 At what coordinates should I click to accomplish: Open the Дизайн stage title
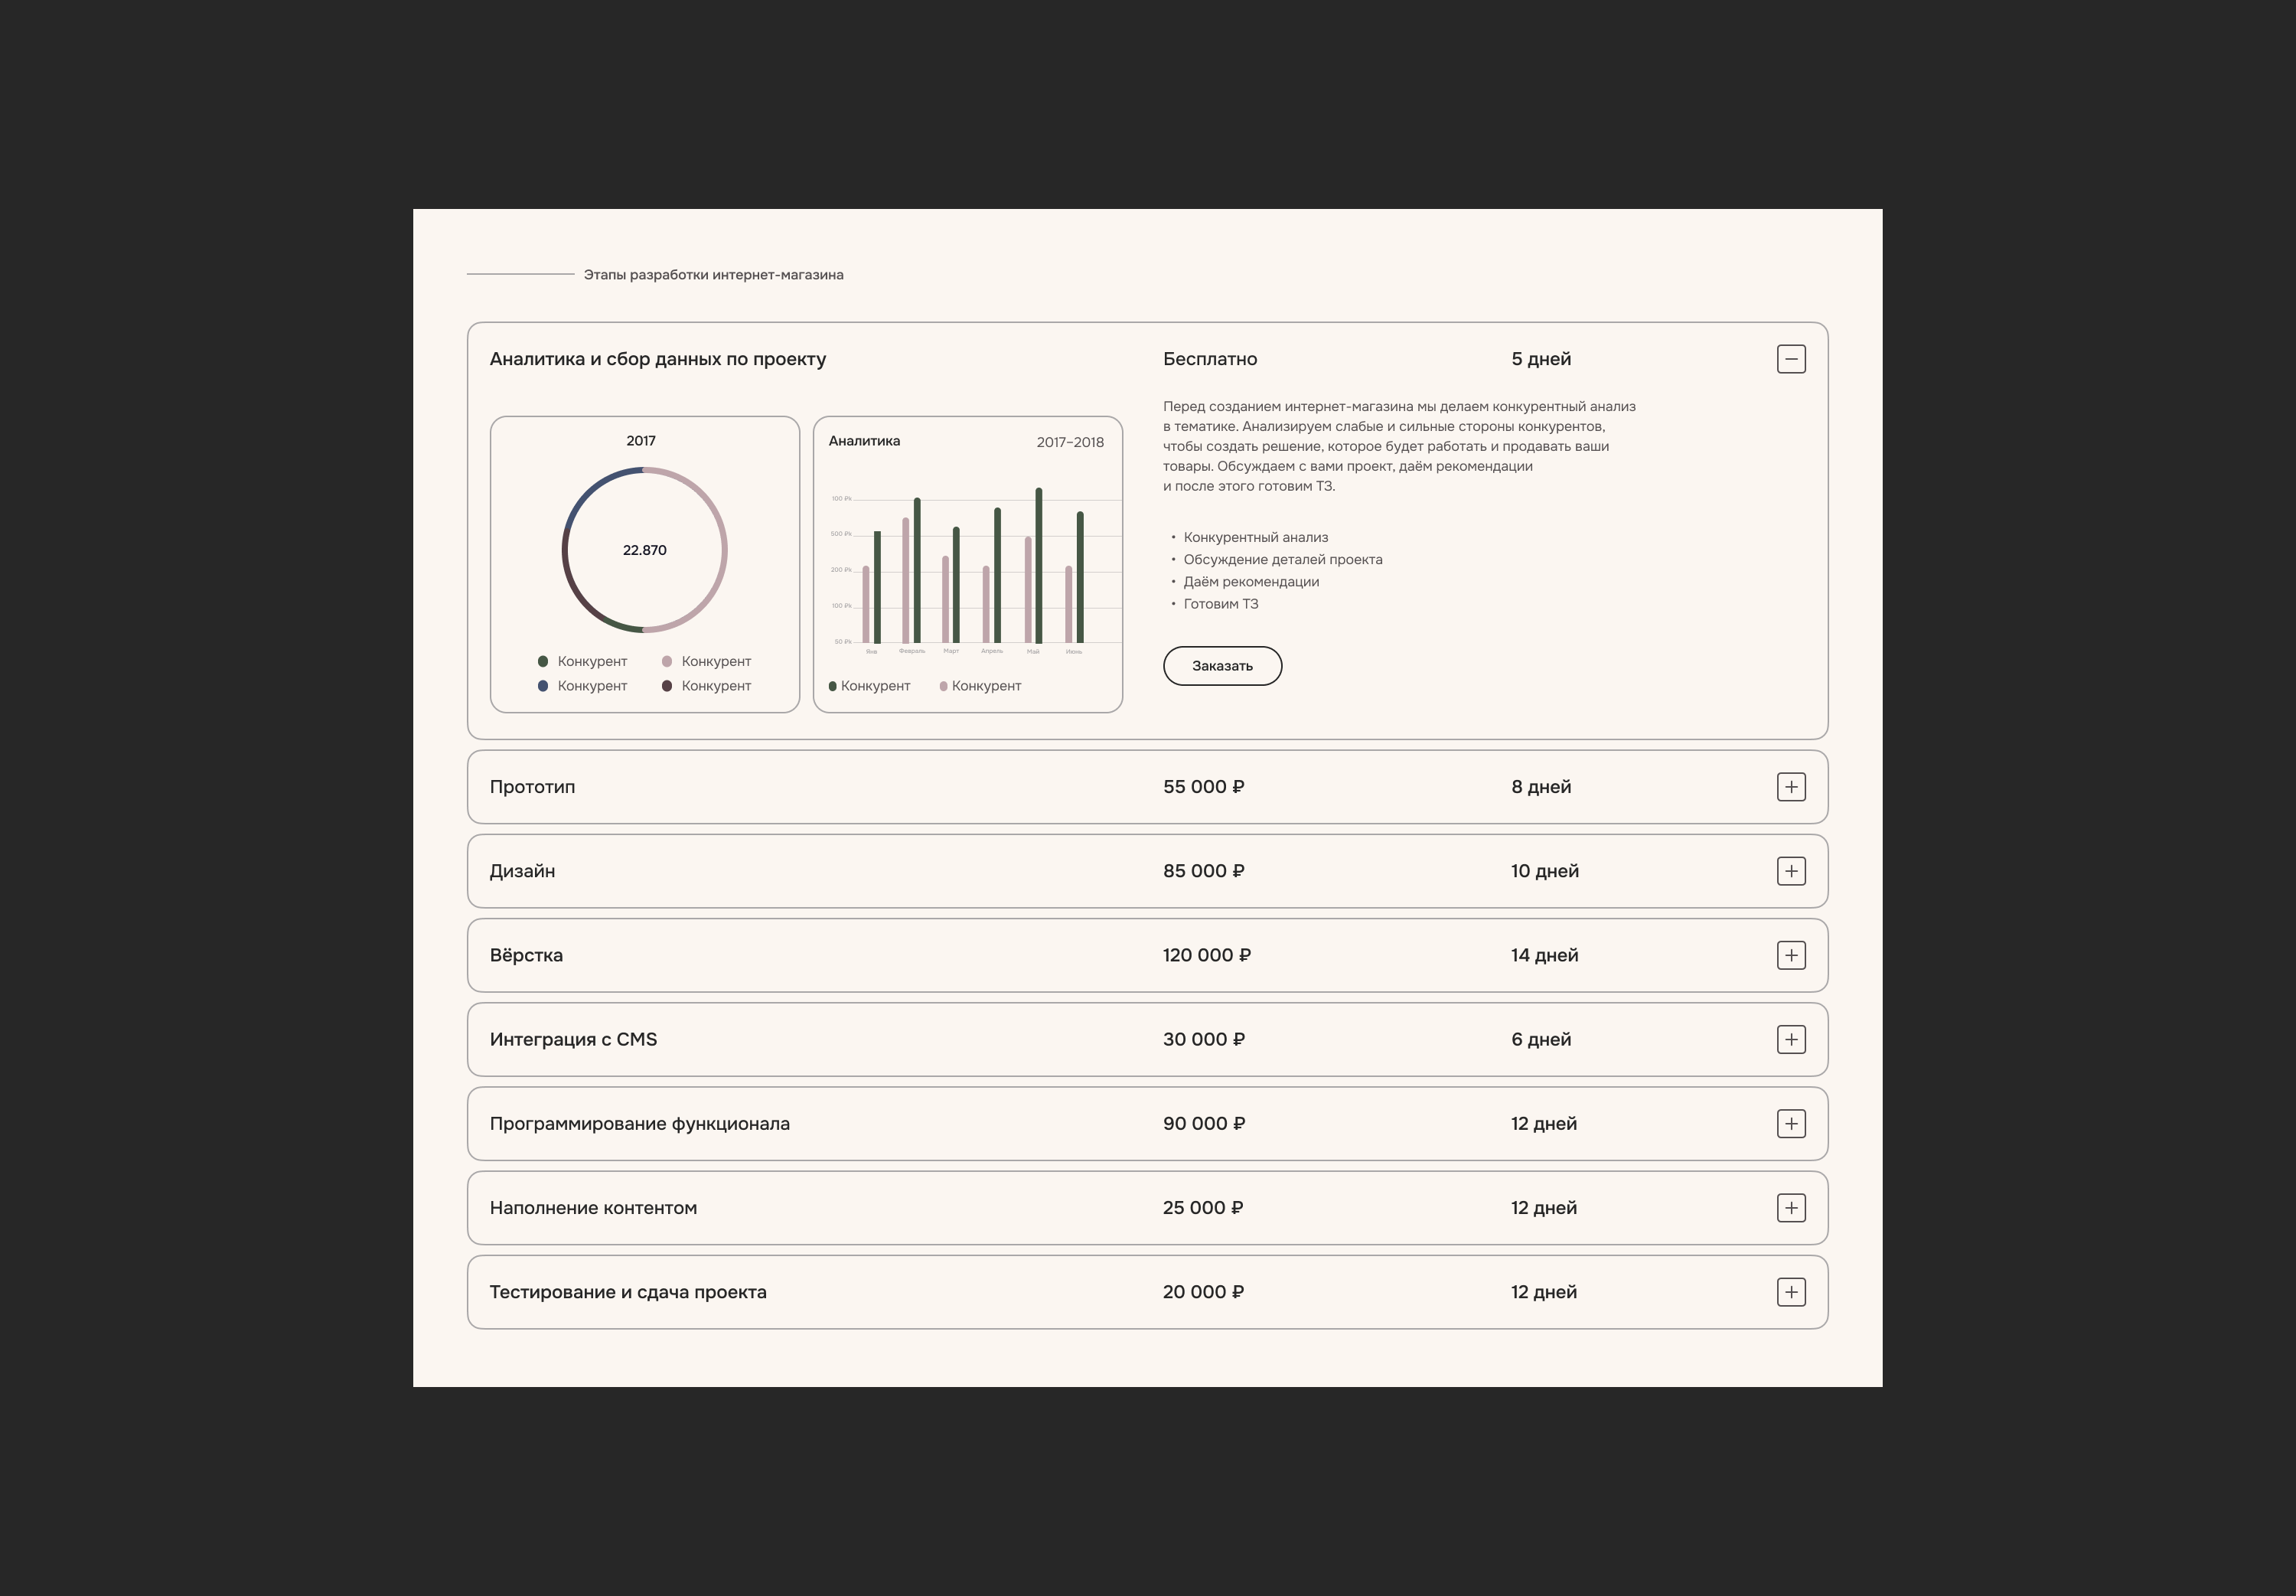[x=522, y=871]
